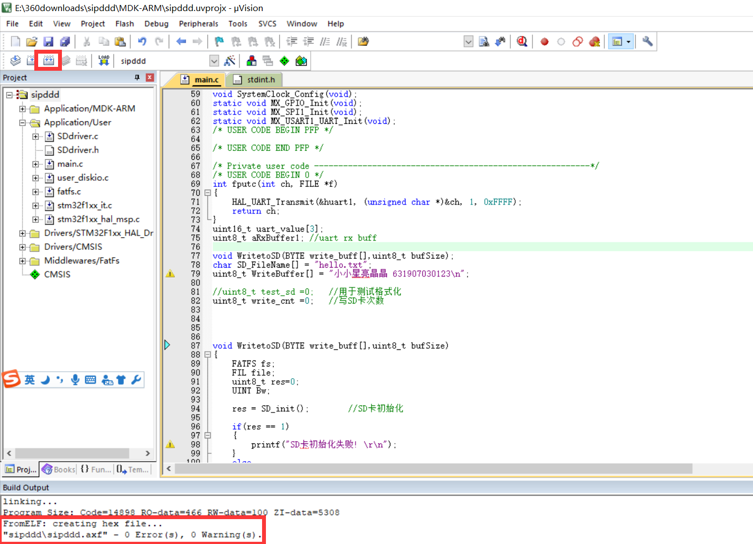
Task: Expand the Application/MDK-ARM folder
Action: [23, 109]
